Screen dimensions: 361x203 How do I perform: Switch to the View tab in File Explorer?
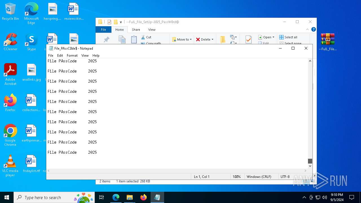pos(152,30)
